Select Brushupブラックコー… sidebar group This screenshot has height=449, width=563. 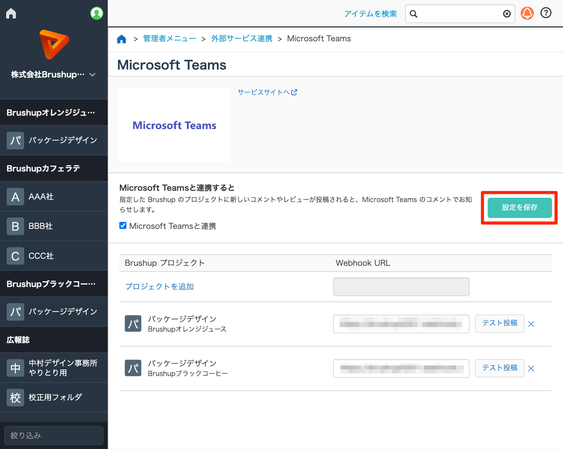[54, 284]
